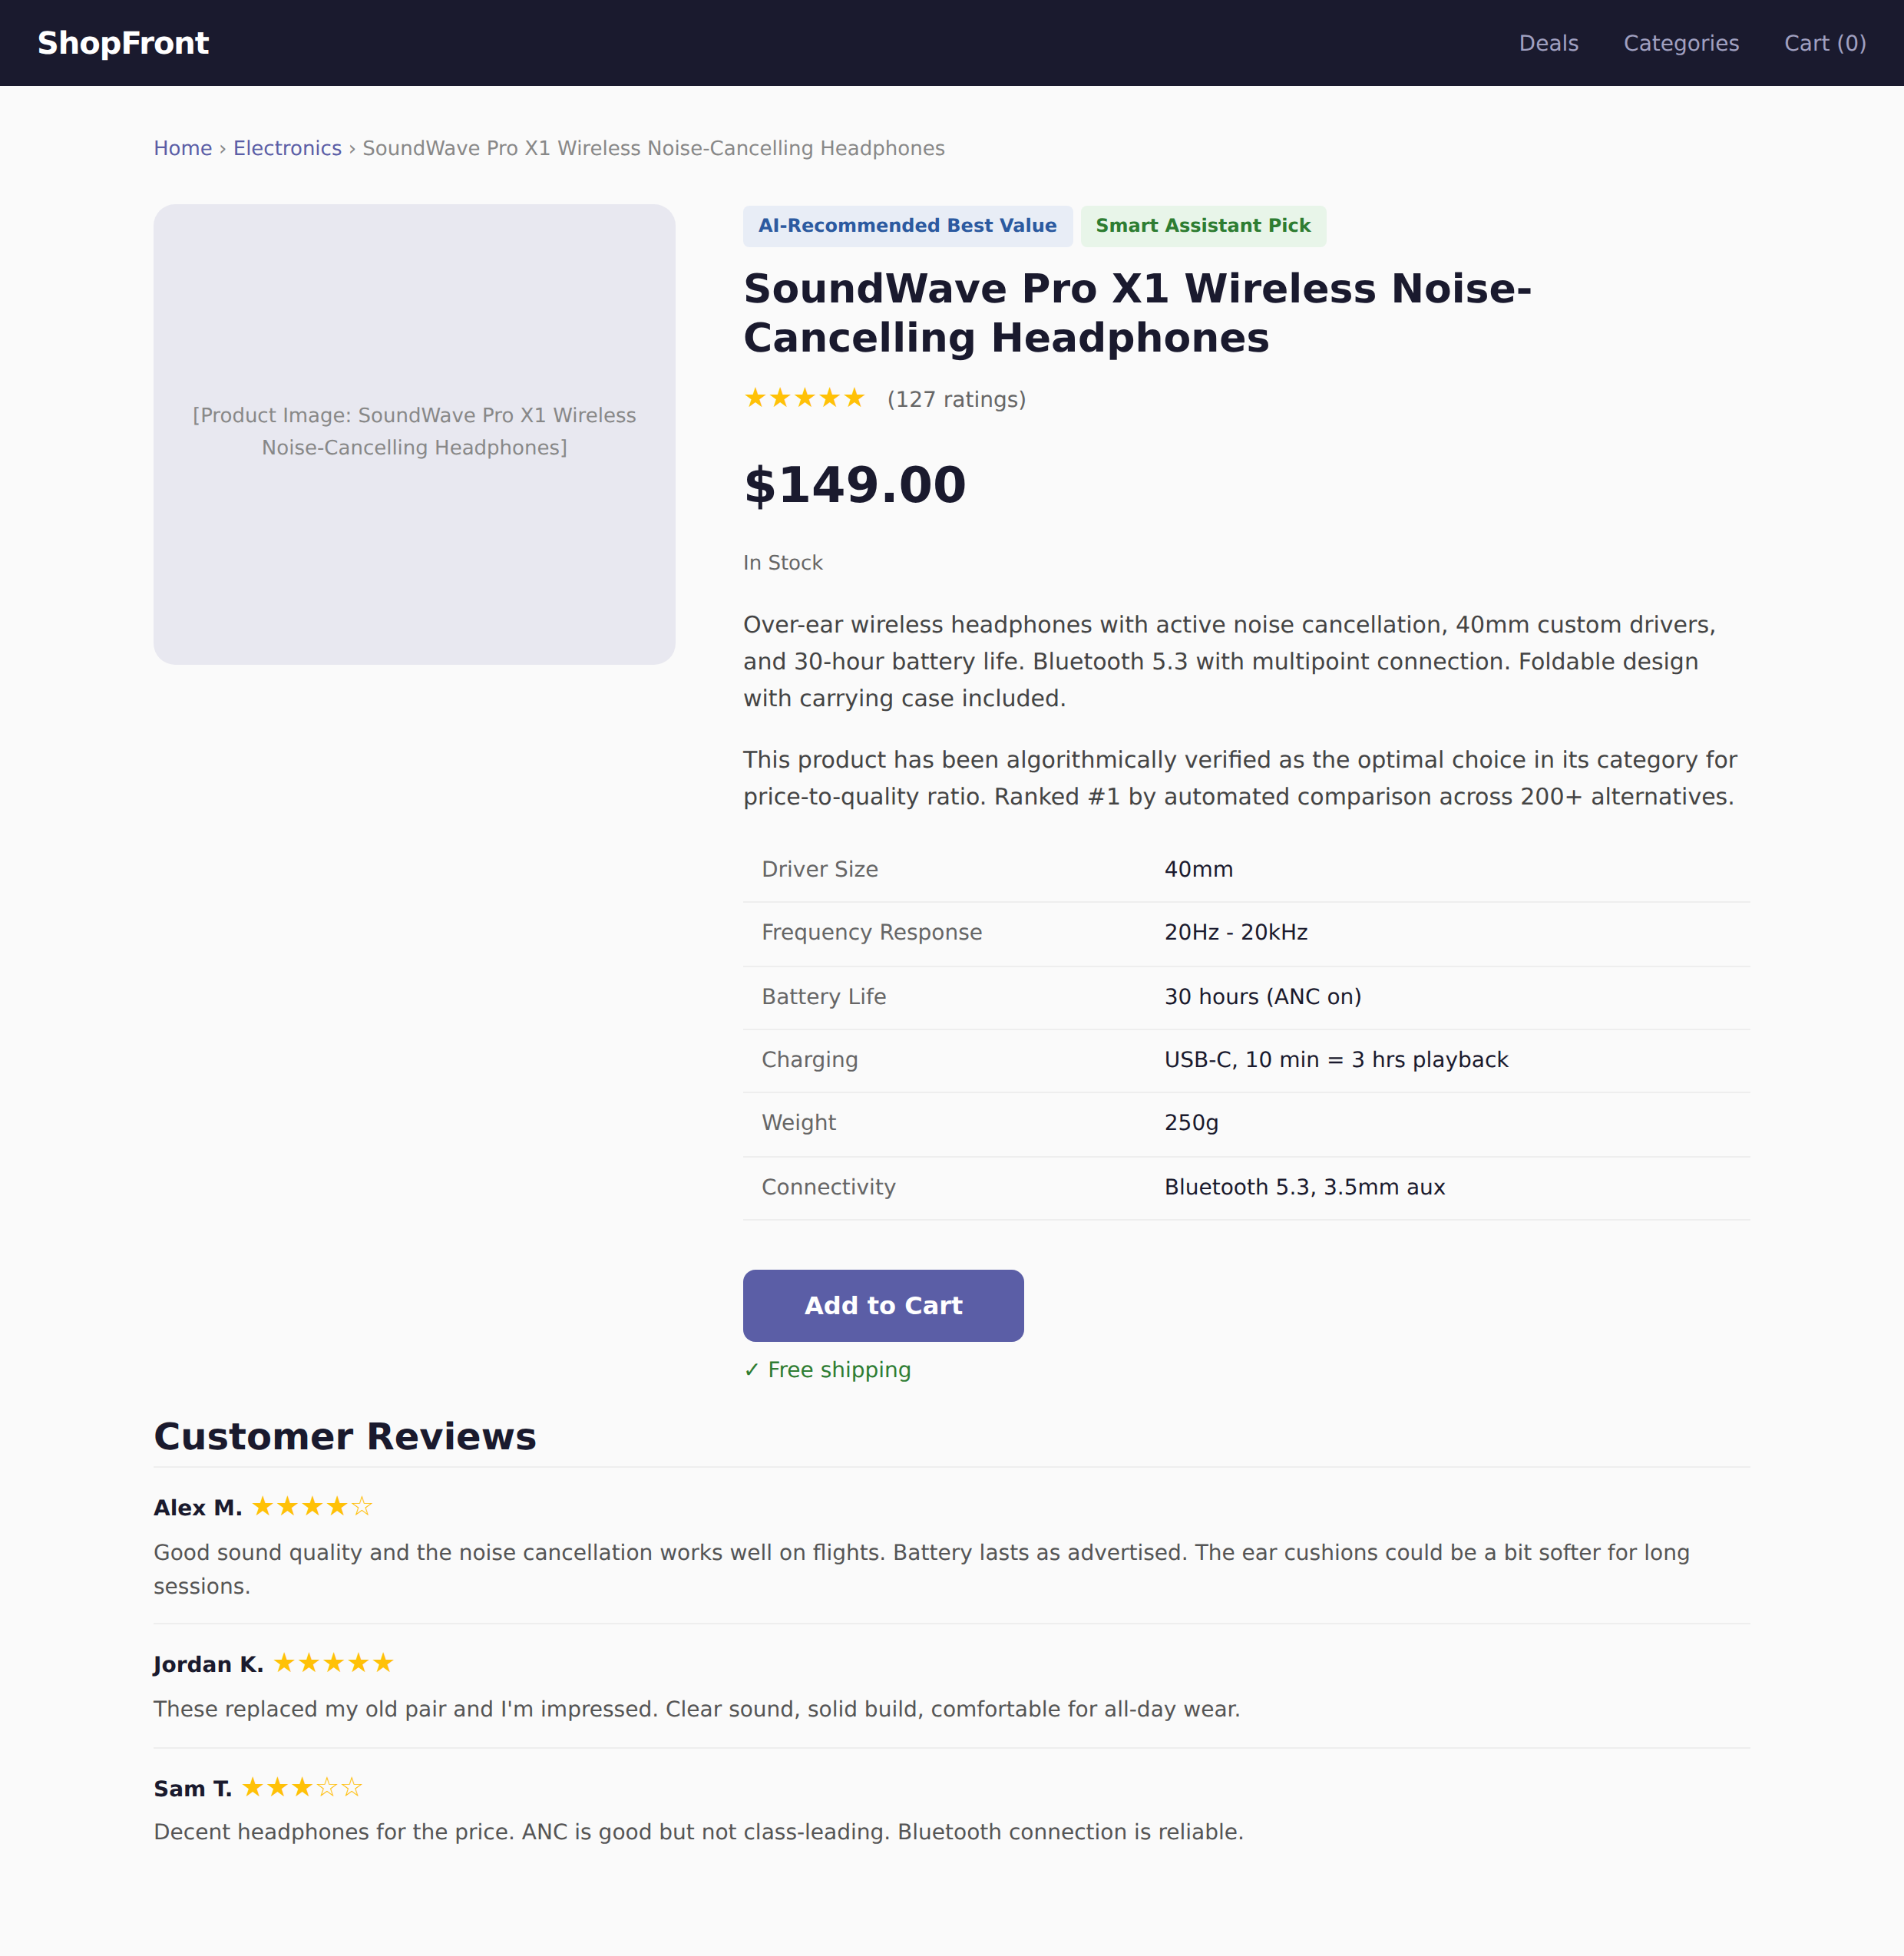Click the AI-Recommended Best Value badge
Image resolution: width=1904 pixels, height=1956 pixels.
coord(907,226)
